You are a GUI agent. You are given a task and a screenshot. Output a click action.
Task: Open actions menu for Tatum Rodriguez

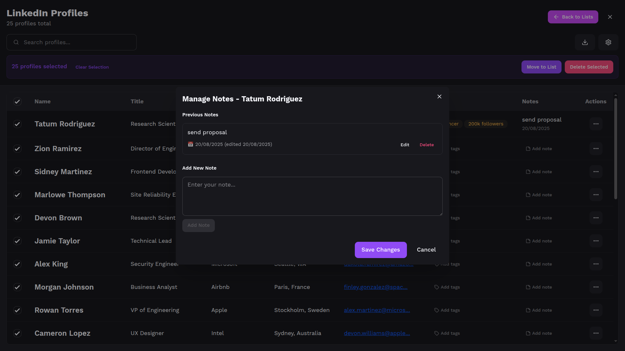596,124
